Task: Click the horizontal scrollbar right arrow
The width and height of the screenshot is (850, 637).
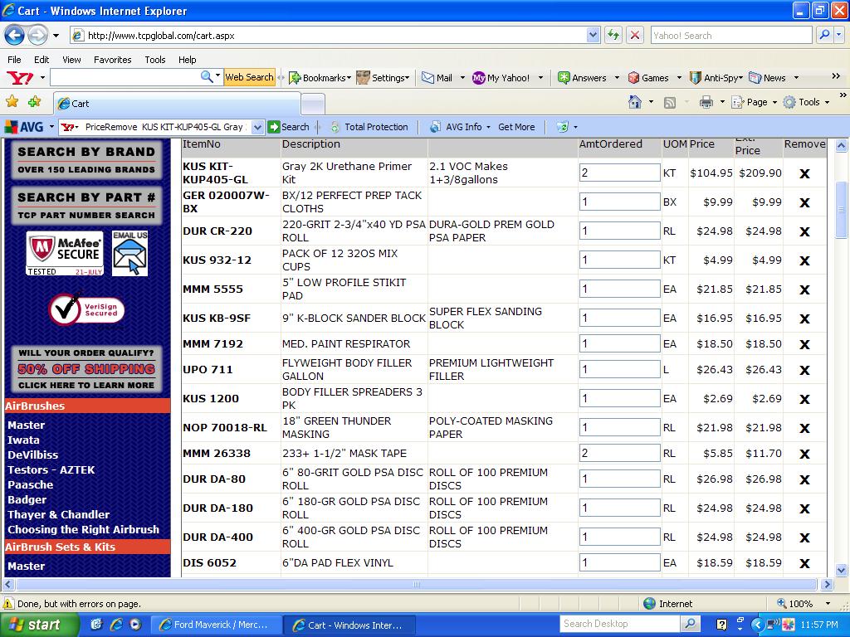Action: 826,585
